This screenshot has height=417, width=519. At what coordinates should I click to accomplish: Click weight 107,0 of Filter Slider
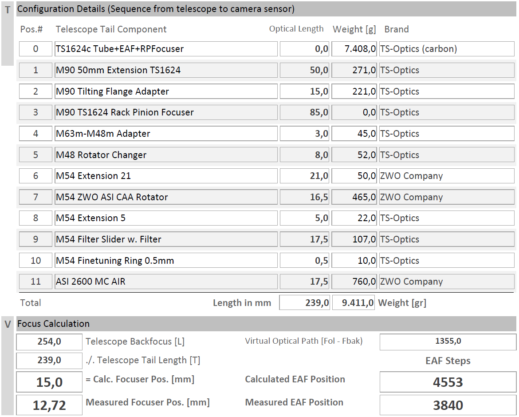point(354,239)
